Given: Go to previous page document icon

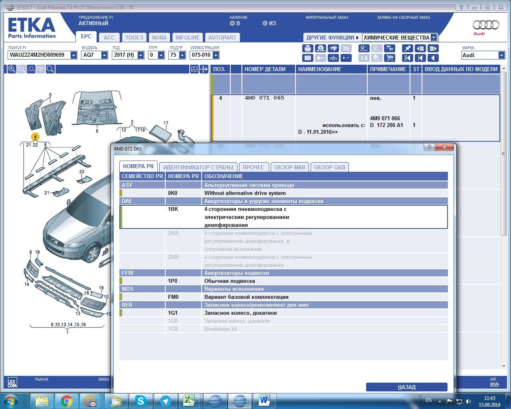Looking at the screenshot, I should pyautogui.click(x=420, y=48).
